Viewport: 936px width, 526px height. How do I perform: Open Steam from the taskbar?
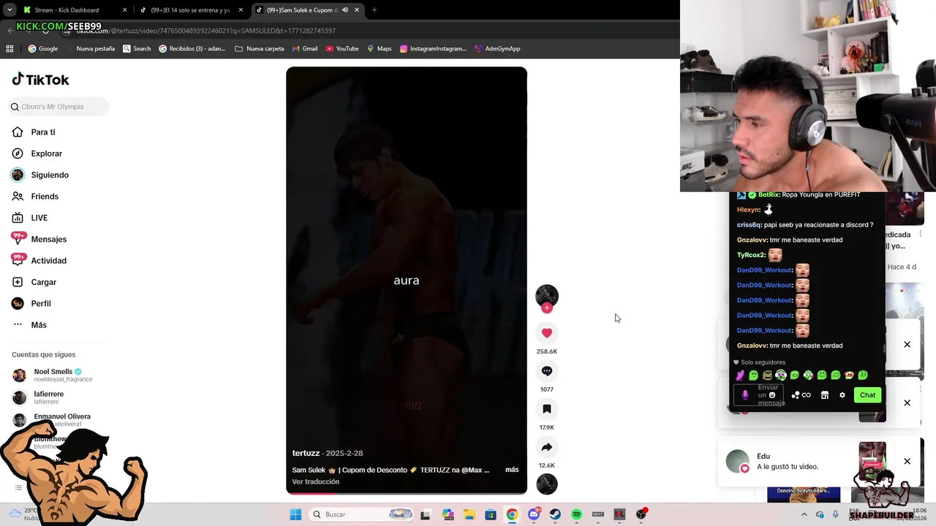pyautogui.click(x=555, y=514)
